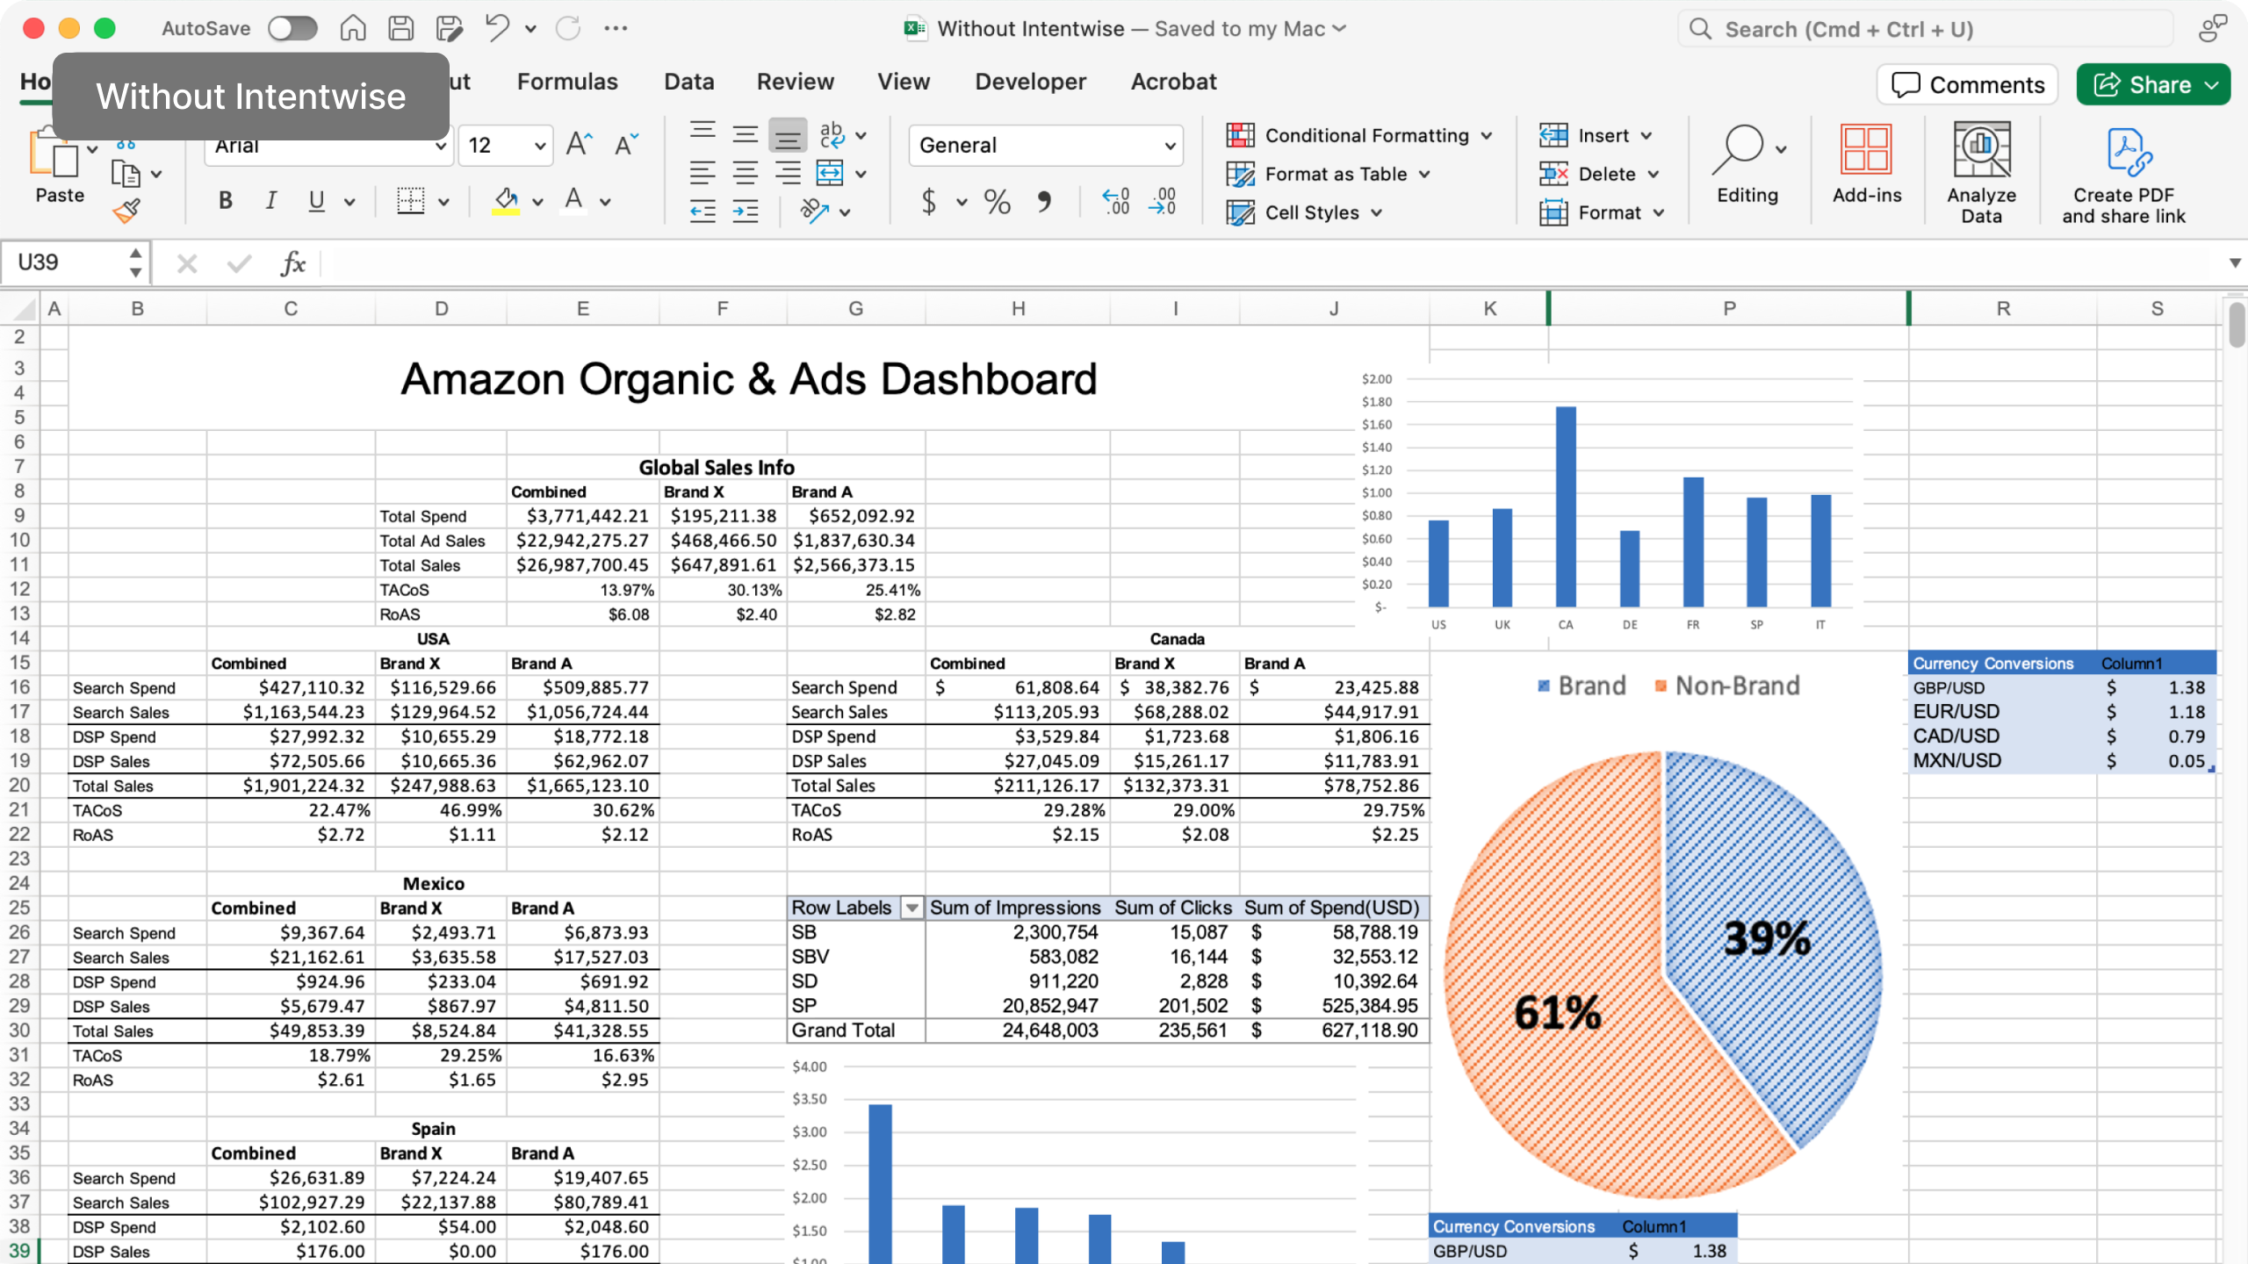Select column header P
The width and height of the screenshot is (2248, 1264).
click(1728, 309)
